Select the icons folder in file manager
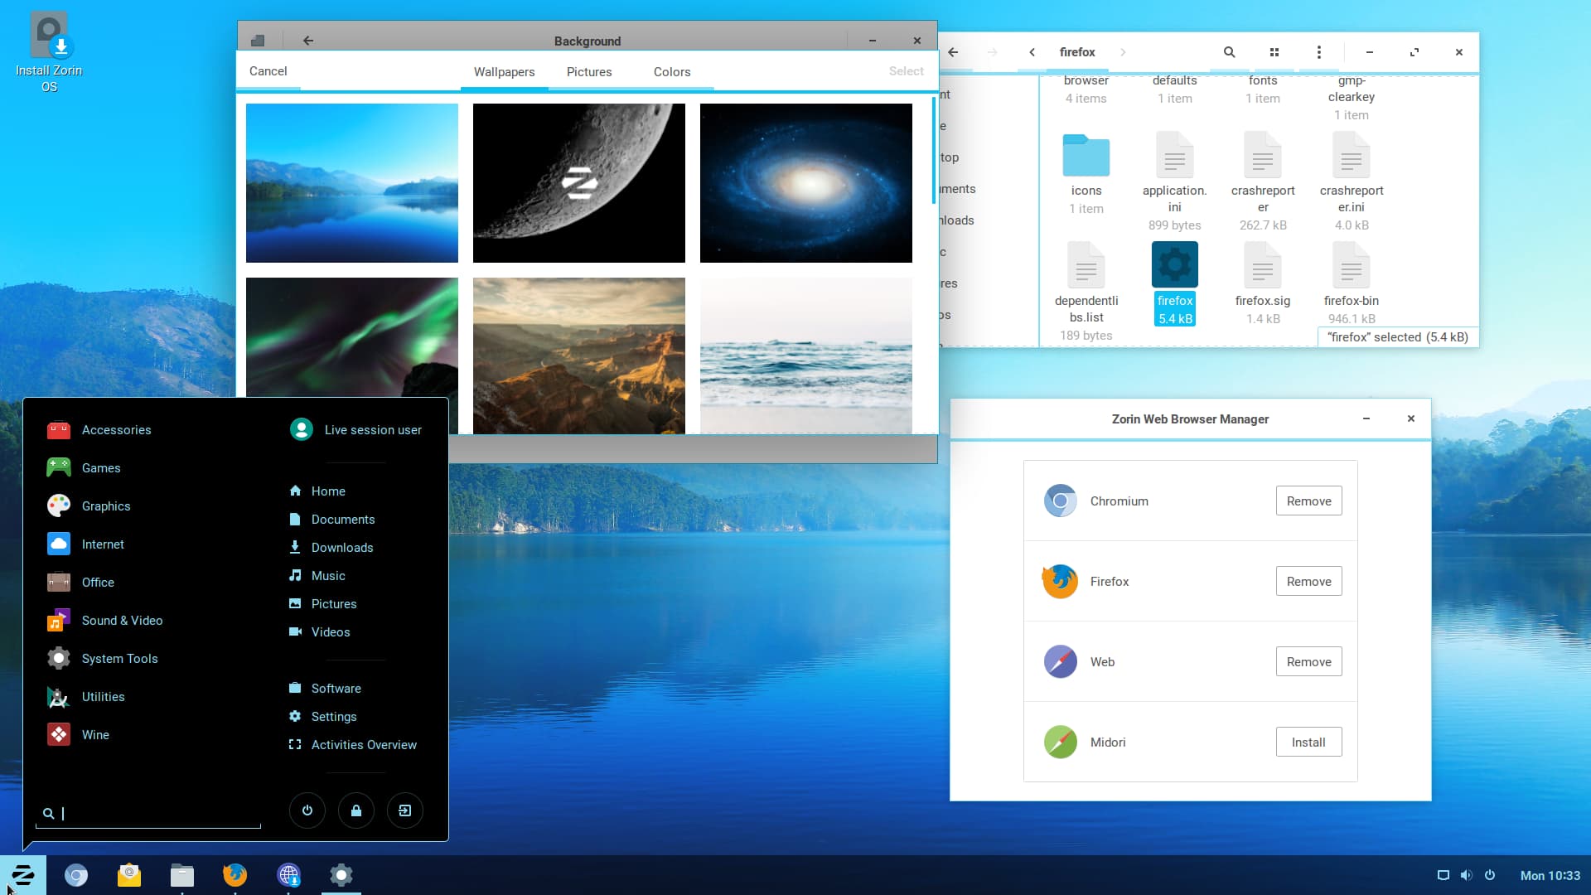This screenshot has width=1591, height=895. [1086, 172]
